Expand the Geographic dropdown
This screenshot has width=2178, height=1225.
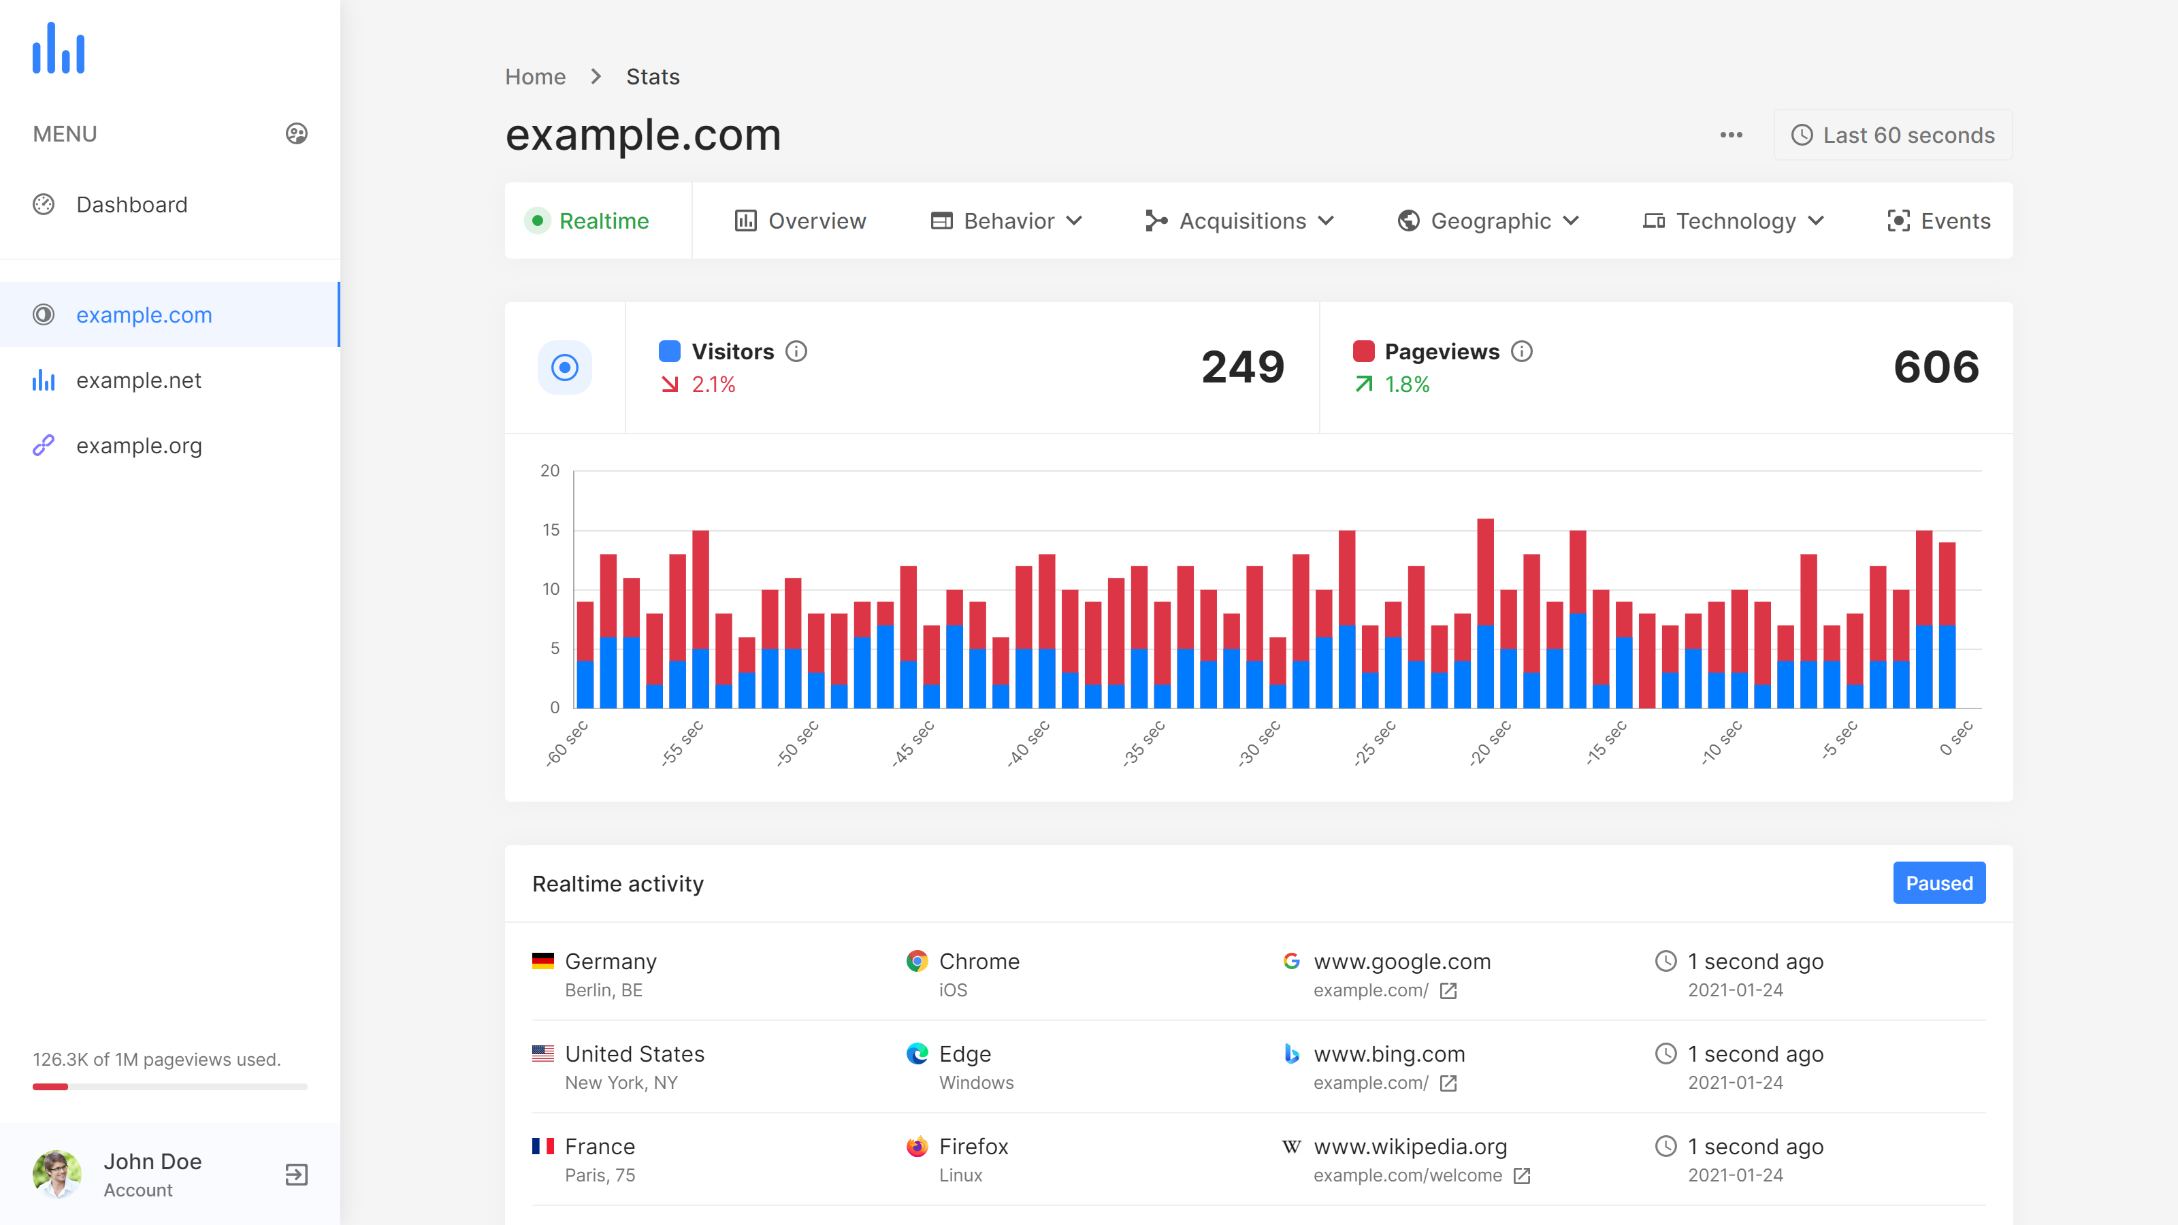tap(1489, 220)
